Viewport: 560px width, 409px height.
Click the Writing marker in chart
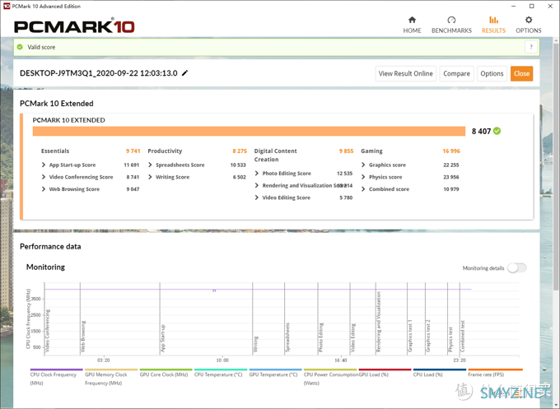[x=256, y=345]
